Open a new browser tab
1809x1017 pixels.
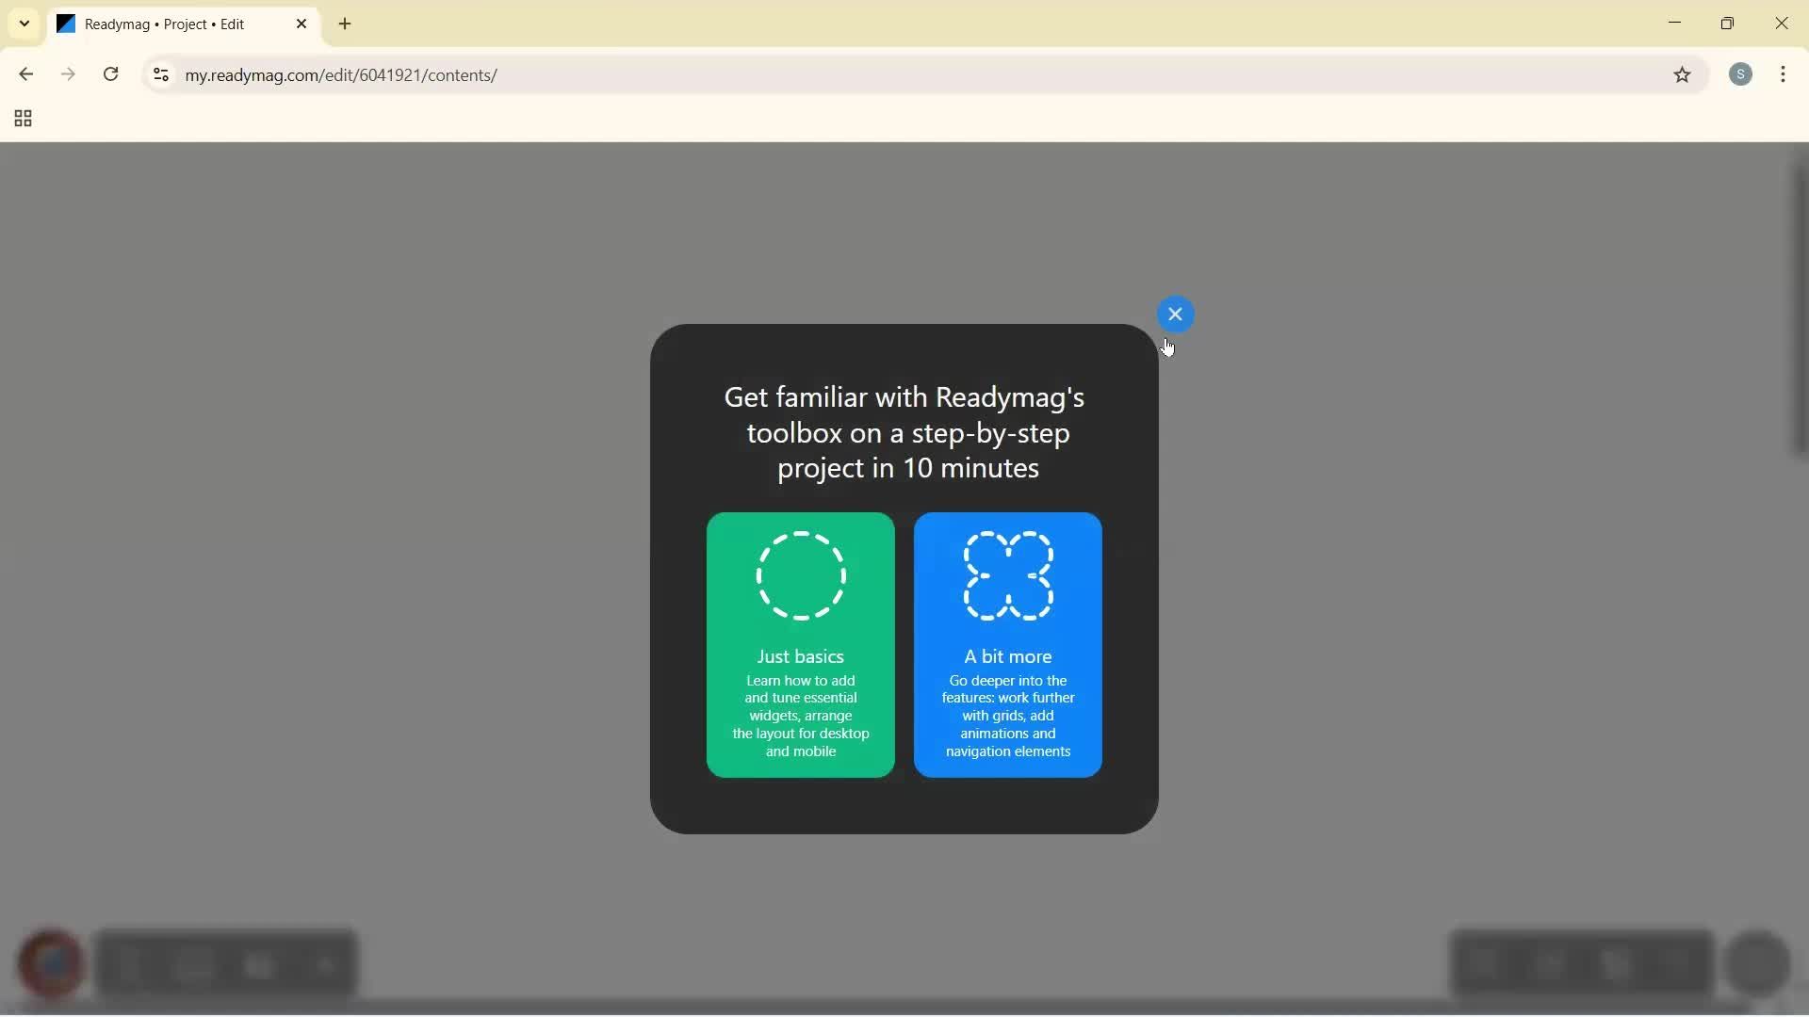click(x=345, y=24)
